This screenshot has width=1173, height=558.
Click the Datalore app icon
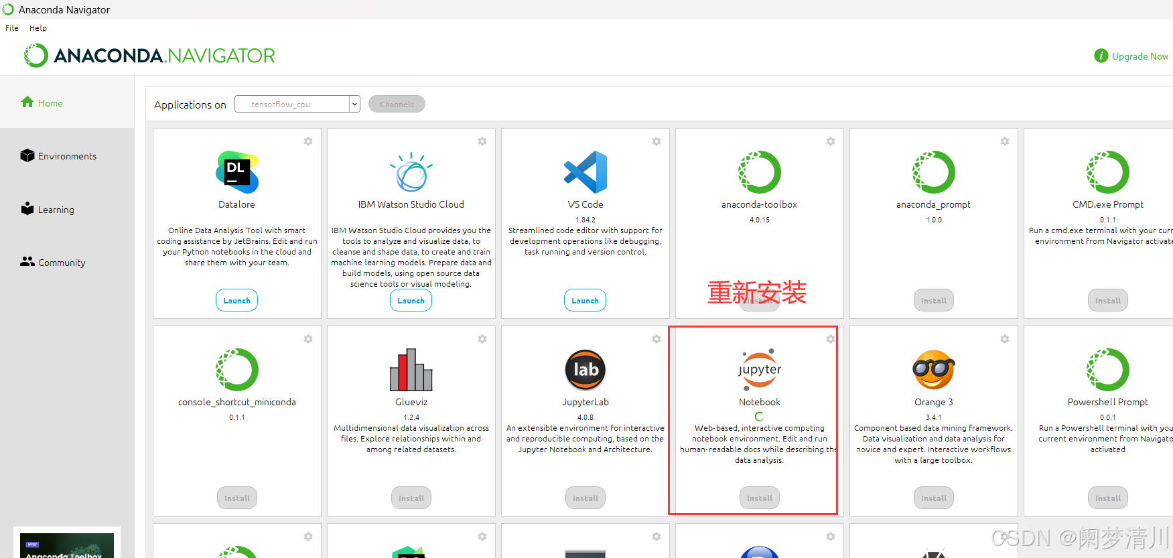click(x=237, y=172)
